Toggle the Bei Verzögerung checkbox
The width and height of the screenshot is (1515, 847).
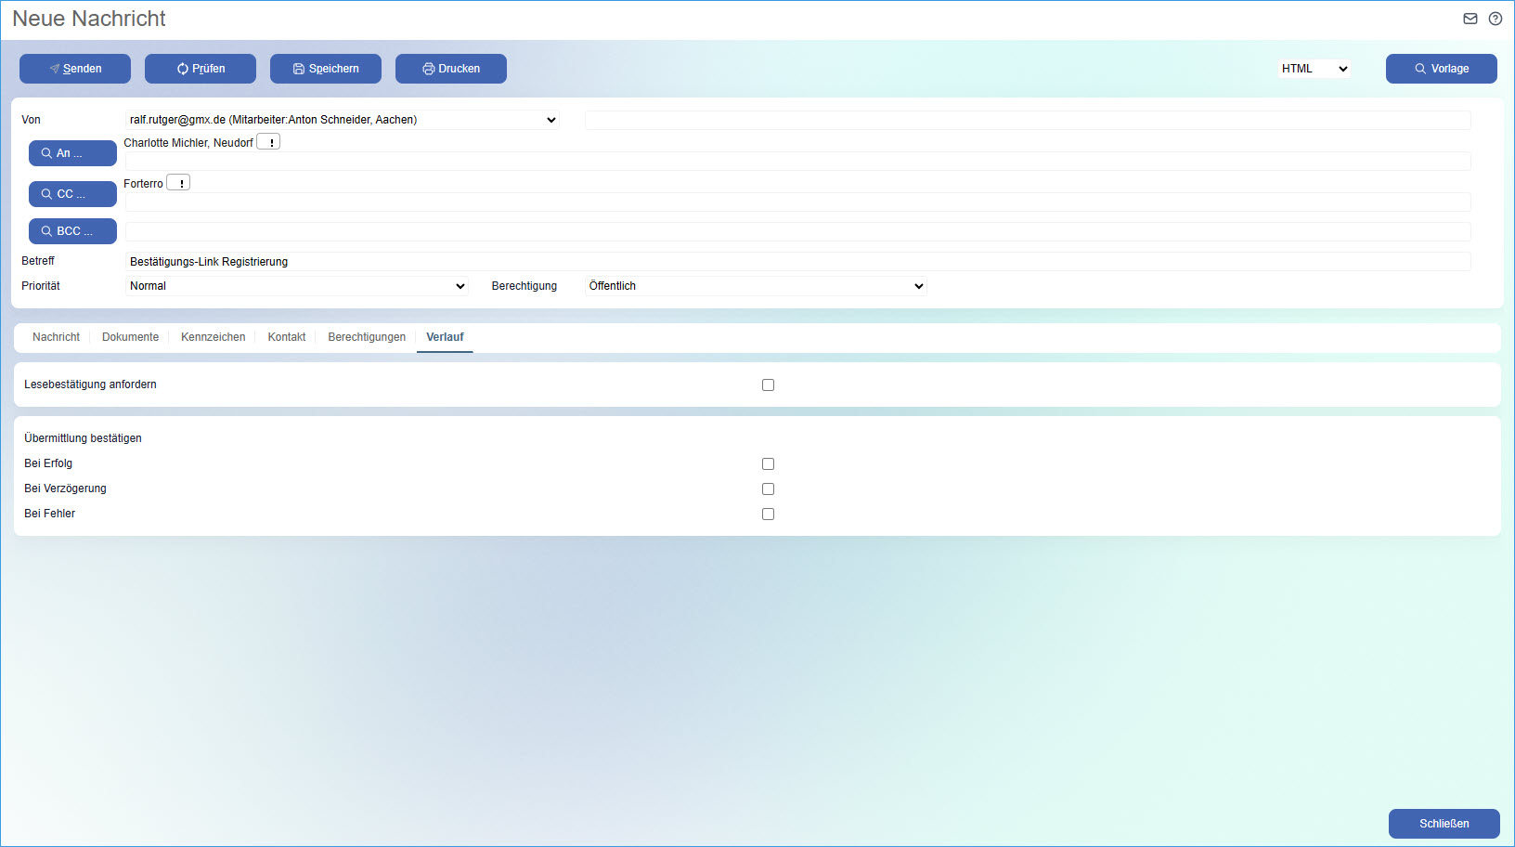[x=768, y=489]
